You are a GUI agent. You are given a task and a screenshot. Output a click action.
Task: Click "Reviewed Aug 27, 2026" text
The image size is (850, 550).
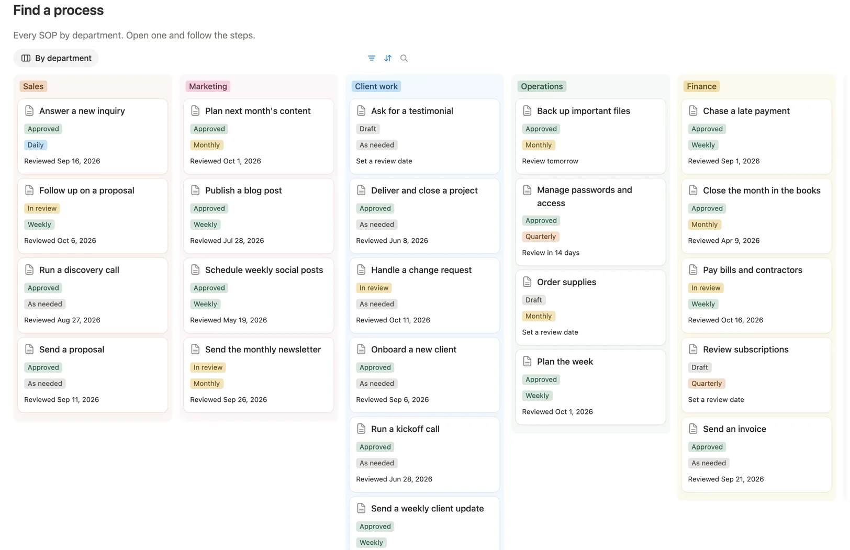coord(62,320)
